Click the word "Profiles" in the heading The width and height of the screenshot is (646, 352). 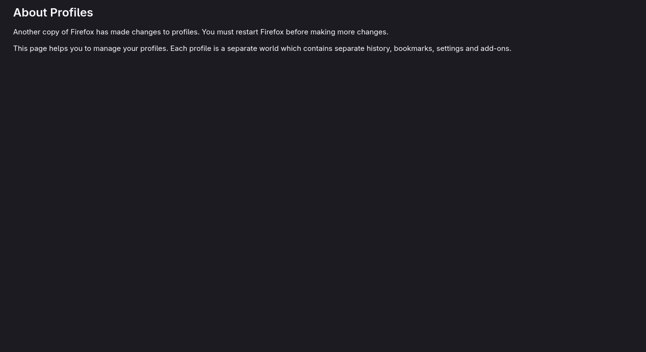point(71,13)
